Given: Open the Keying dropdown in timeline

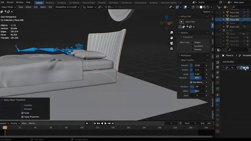Looking at the screenshot, I should point(15,123).
